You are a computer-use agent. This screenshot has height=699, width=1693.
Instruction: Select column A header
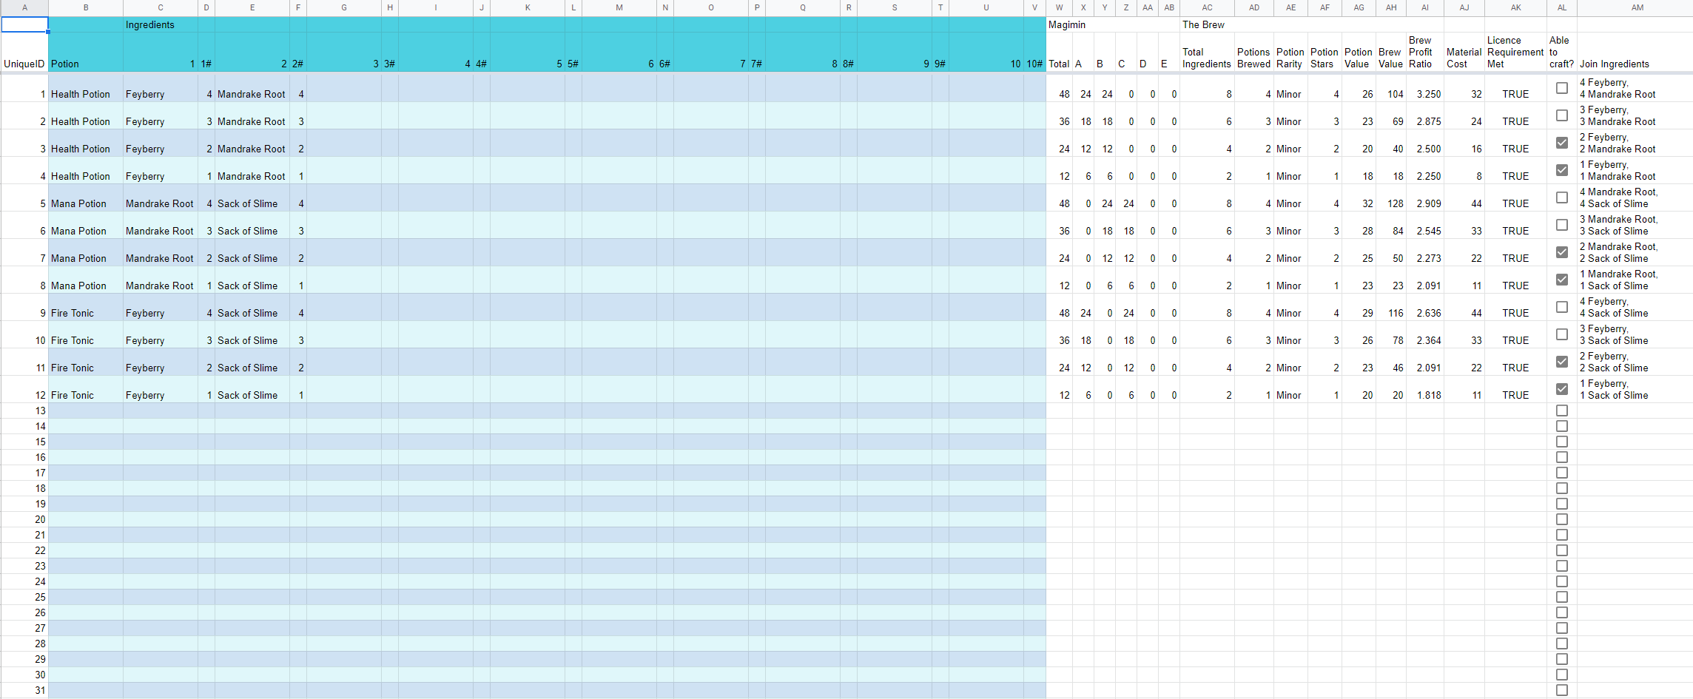click(x=24, y=7)
